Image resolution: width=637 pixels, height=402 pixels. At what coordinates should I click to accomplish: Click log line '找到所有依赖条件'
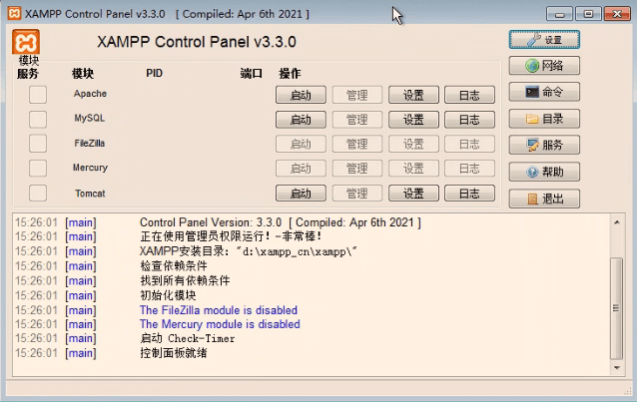pos(185,280)
